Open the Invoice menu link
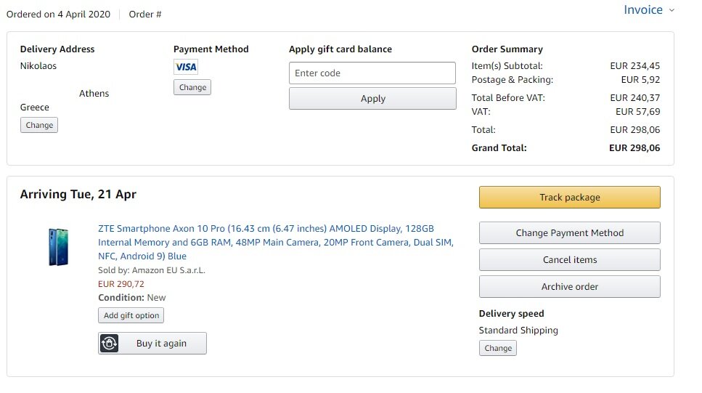702x393 pixels. pos(642,10)
